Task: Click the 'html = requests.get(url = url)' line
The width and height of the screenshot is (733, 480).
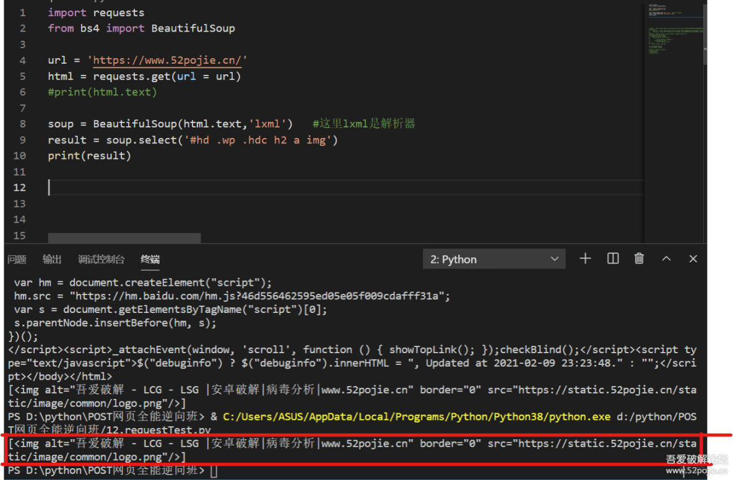Action: click(144, 76)
